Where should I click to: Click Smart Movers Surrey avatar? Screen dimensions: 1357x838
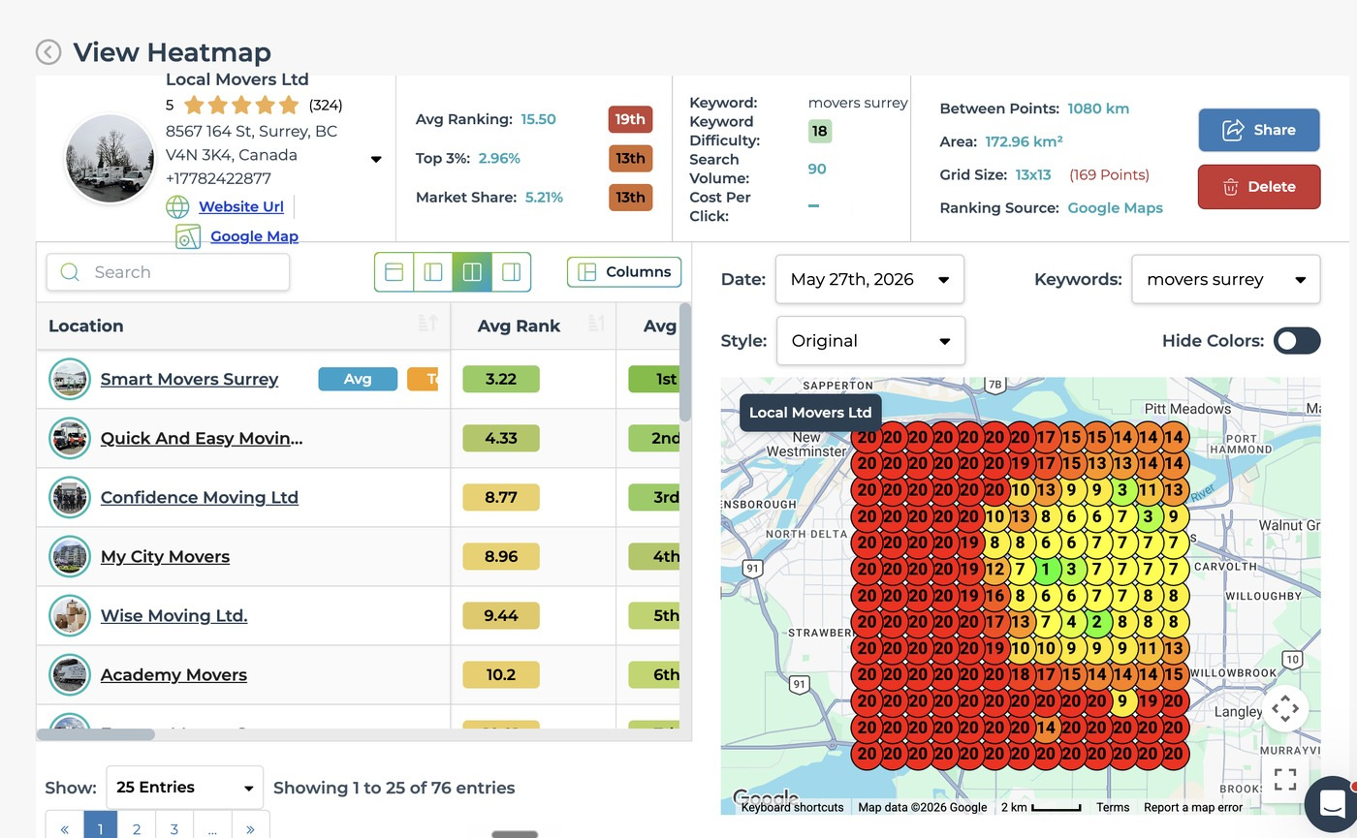point(70,379)
